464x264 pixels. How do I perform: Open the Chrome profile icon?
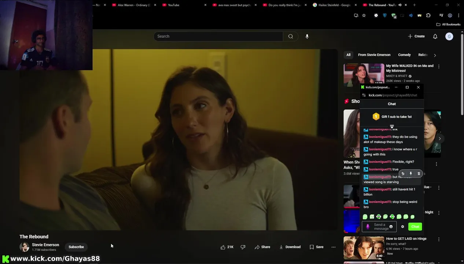point(450,15)
